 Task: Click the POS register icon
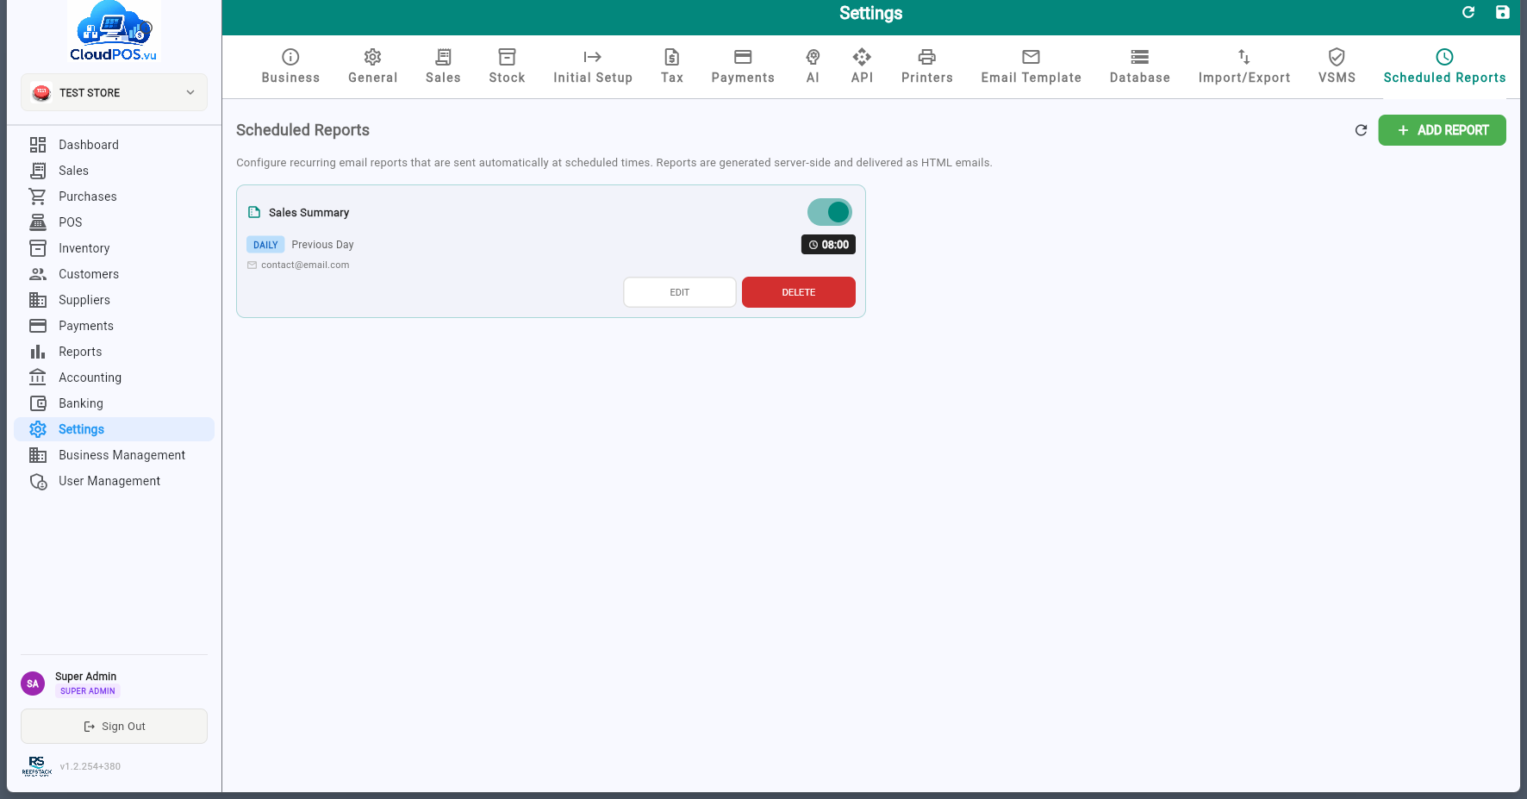(38, 222)
